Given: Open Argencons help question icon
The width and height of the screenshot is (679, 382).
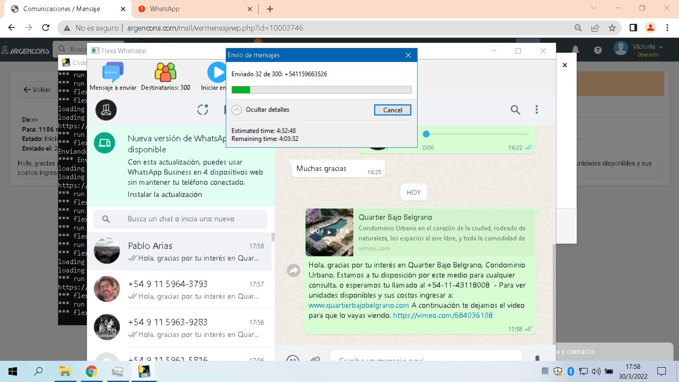Looking at the screenshot, I should (598, 50).
